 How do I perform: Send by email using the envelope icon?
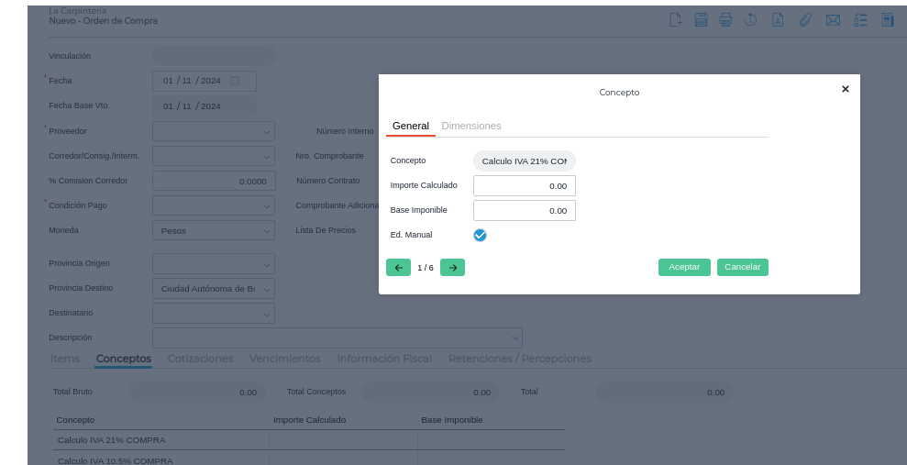(x=833, y=20)
